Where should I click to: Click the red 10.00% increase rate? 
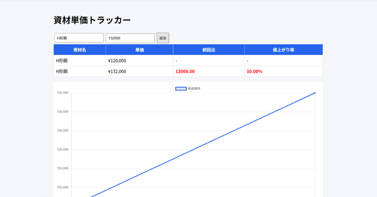254,71
